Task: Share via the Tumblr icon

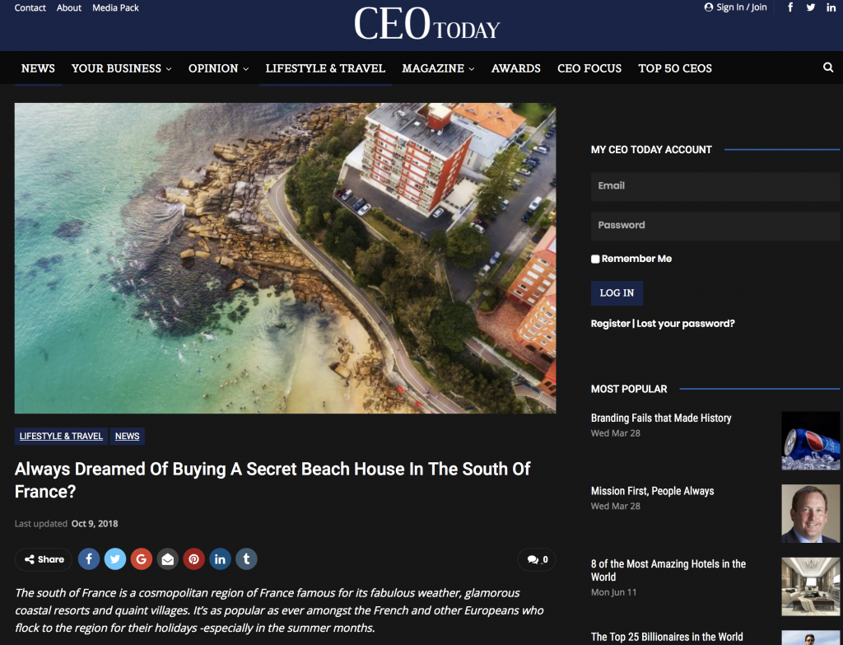Action: click(x=246, y=559)
